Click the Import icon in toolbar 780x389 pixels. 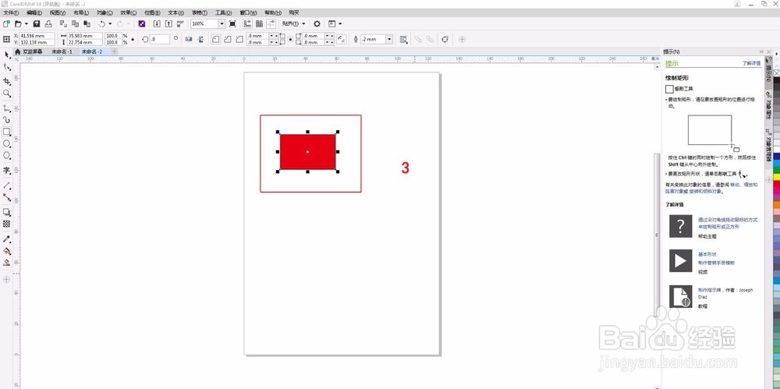pos(157,23)
